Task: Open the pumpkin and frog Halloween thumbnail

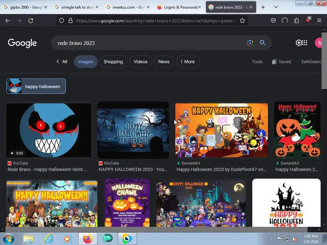Action: (297, 130)
